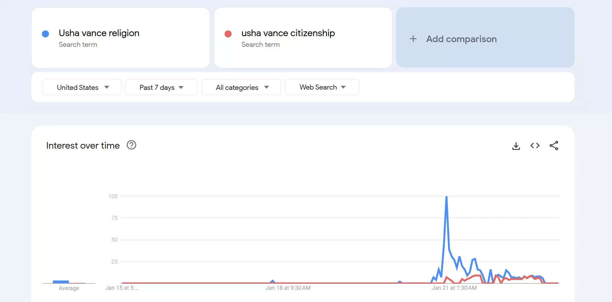
Task: Click the red dot for usha vance citizenship
Action: tap(229, 33)
